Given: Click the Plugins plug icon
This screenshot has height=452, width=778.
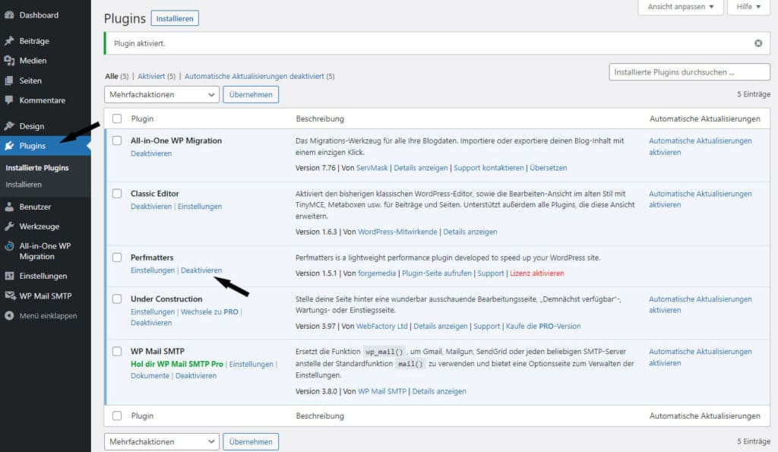Looking at the screenshot, I should point(9,146).
